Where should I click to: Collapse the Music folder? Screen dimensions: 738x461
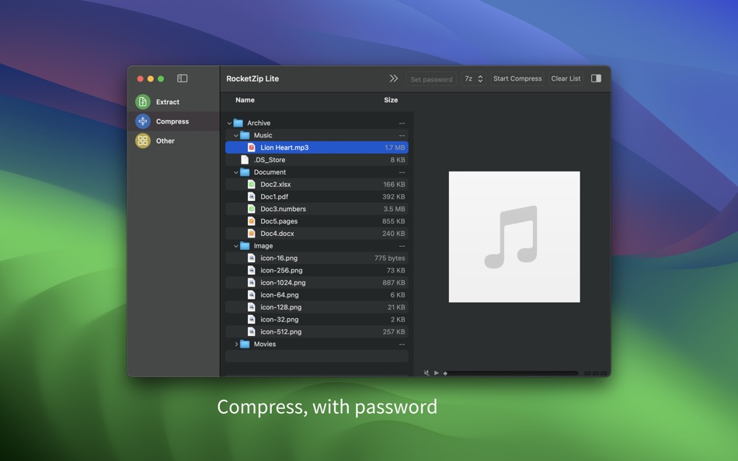236,136
